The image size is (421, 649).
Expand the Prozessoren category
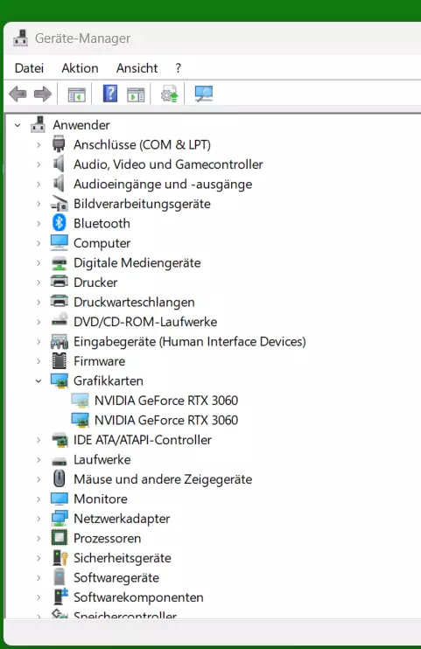coord(39,538)
